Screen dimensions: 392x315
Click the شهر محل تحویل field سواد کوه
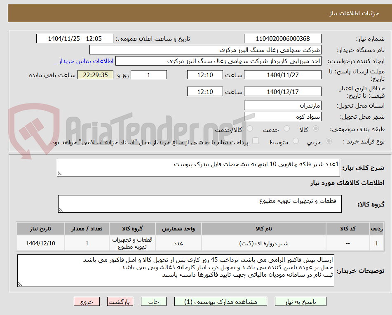pyautogui.click(x=282, y=117)
